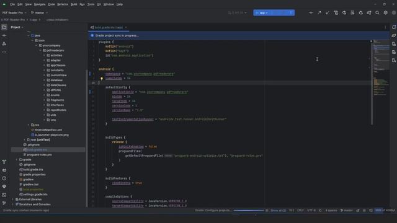Click the 4 spaces indent widget

331,211
